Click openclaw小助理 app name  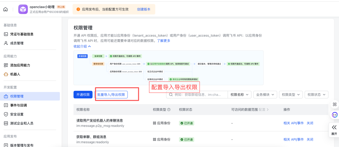(42, 7)
